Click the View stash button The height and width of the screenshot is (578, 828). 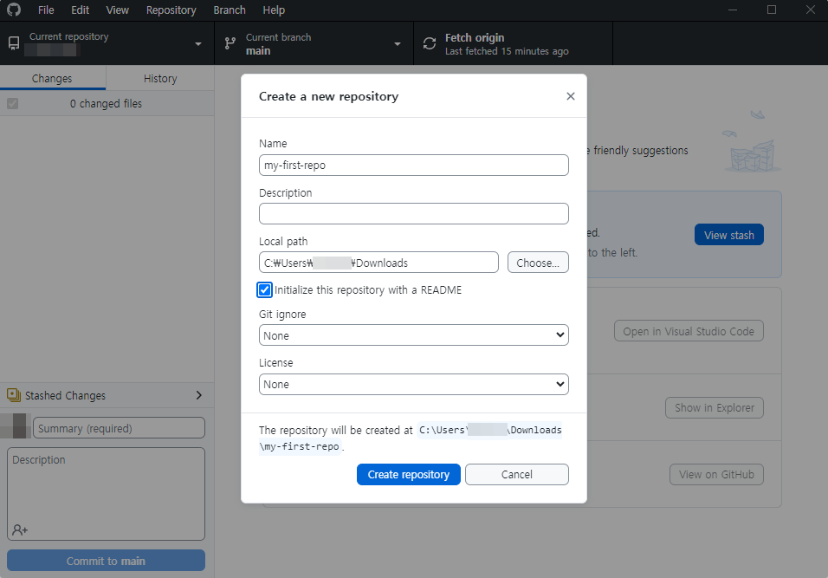(x=728, y=234)
